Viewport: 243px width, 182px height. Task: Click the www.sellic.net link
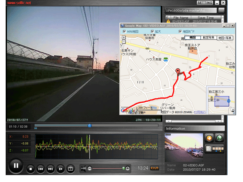tap(19, 3)
